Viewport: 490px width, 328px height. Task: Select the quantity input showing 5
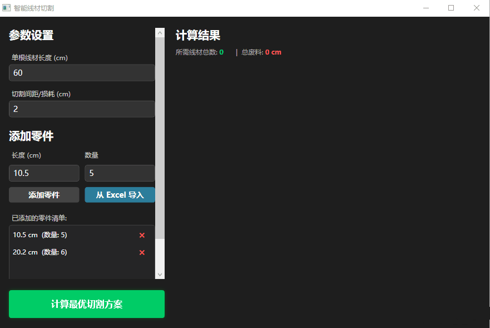119,173
